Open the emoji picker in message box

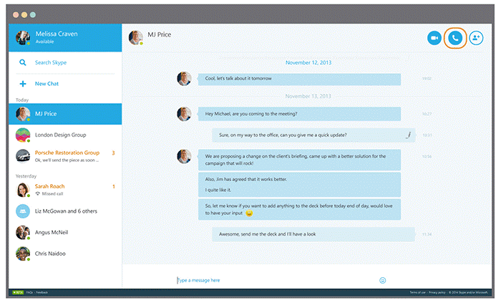[x=382, y=280]
